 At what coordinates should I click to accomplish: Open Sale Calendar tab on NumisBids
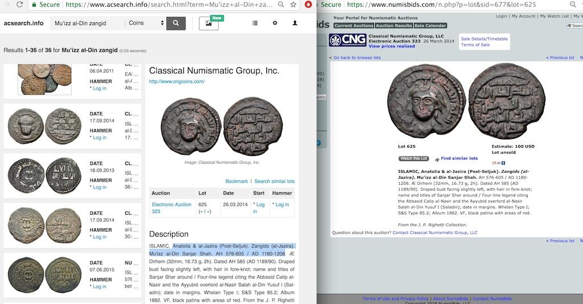430,26
